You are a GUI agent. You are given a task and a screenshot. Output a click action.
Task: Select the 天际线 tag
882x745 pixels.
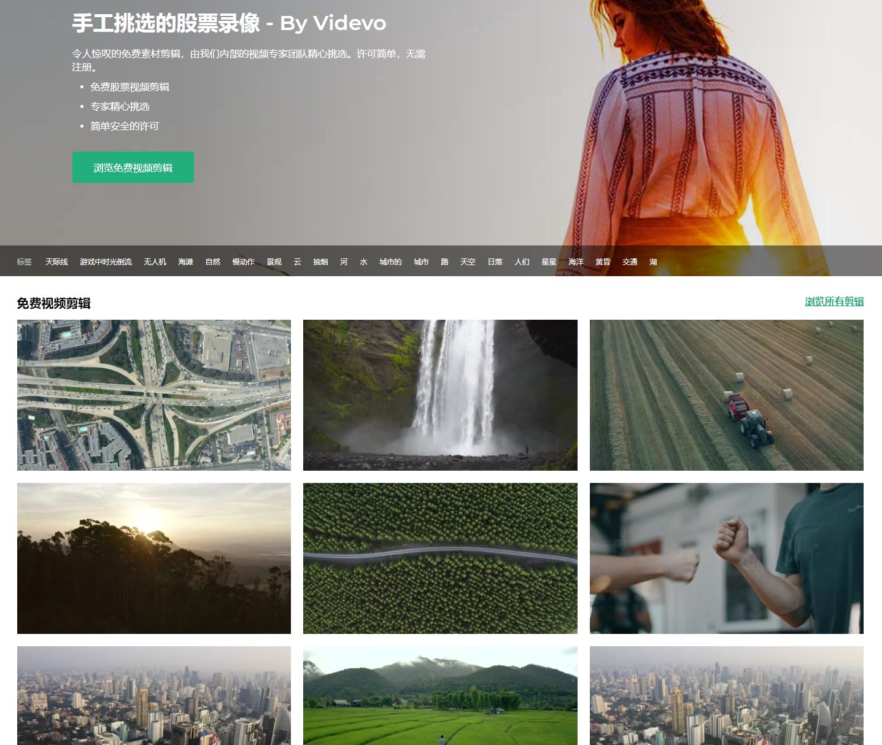tap(56, 261)
